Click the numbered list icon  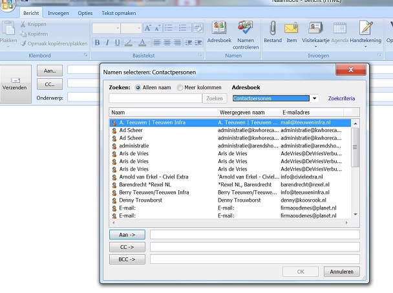(x=183, y=28)
